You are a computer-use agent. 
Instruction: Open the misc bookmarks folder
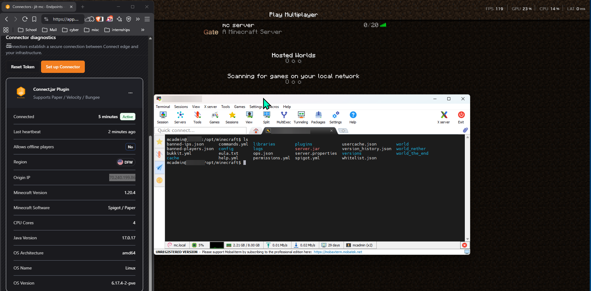[x=92, y=30]
